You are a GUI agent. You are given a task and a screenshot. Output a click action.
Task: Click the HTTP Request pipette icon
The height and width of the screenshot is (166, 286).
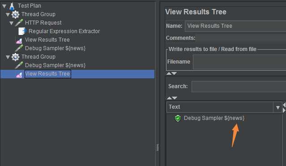[x=19, y=23]
